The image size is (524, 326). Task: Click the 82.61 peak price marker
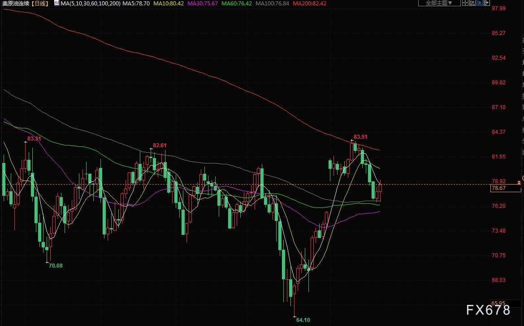(160, 145)
